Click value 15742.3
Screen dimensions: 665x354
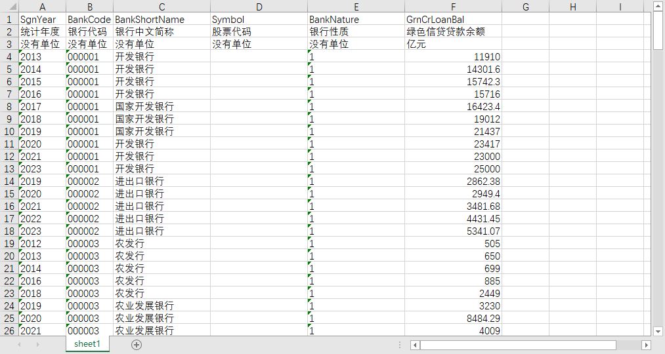[x=454, y=81]
